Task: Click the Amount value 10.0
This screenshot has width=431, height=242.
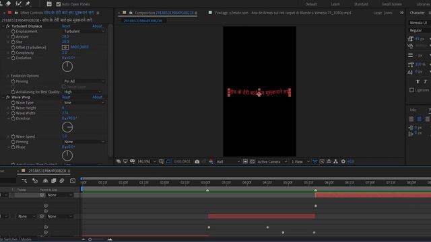Action: 65,36
